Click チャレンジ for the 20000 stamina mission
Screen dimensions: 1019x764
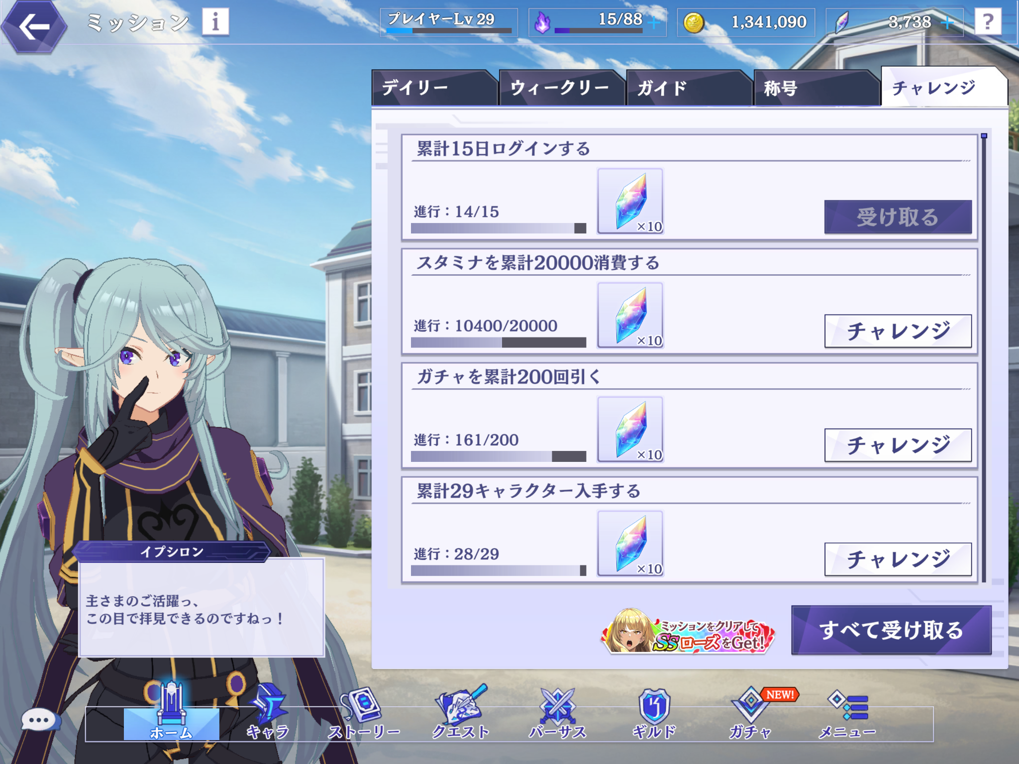(x=898, y=331)
